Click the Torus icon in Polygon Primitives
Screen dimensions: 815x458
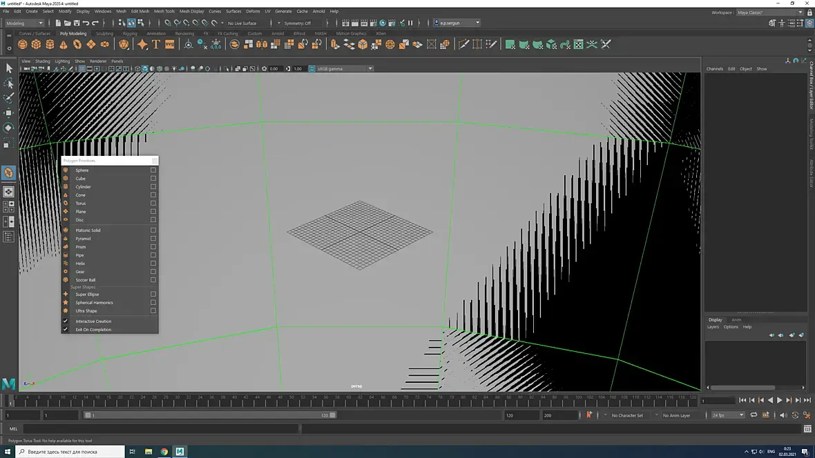[66, 203]
